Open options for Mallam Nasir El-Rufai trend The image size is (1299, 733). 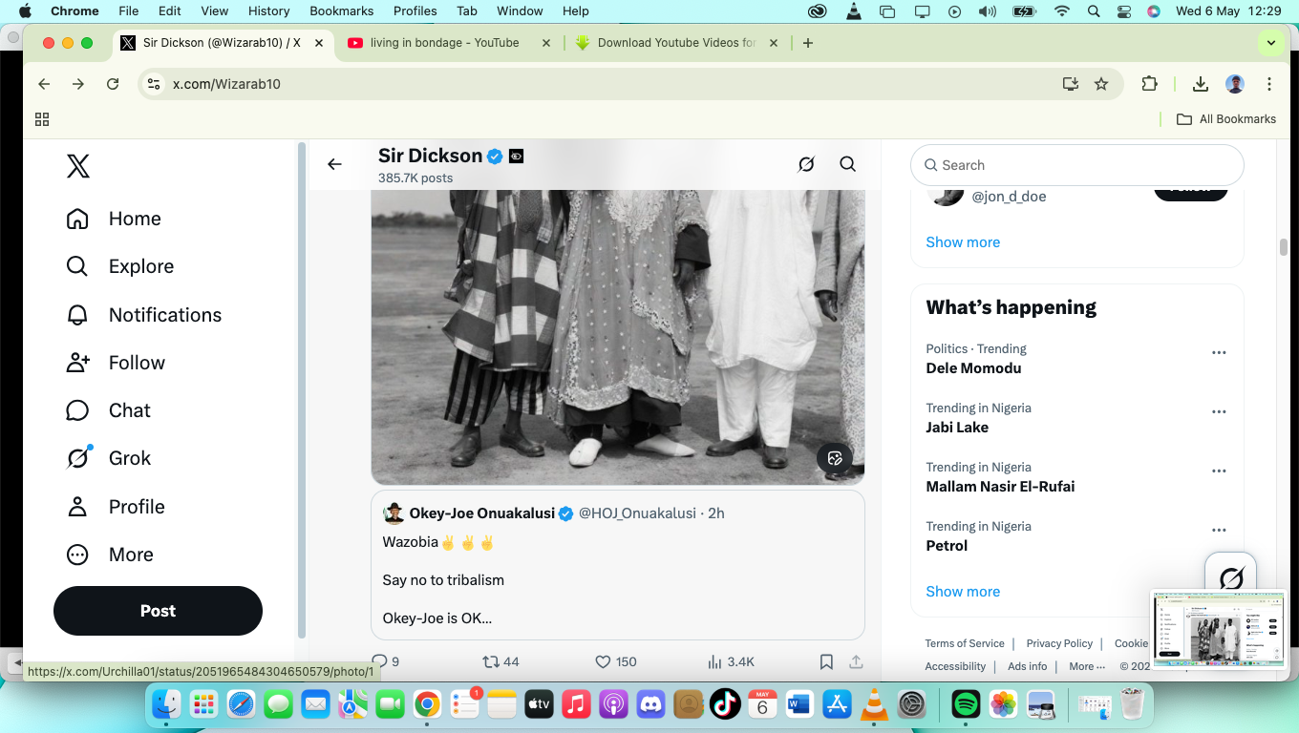(x=1219, y=471)
